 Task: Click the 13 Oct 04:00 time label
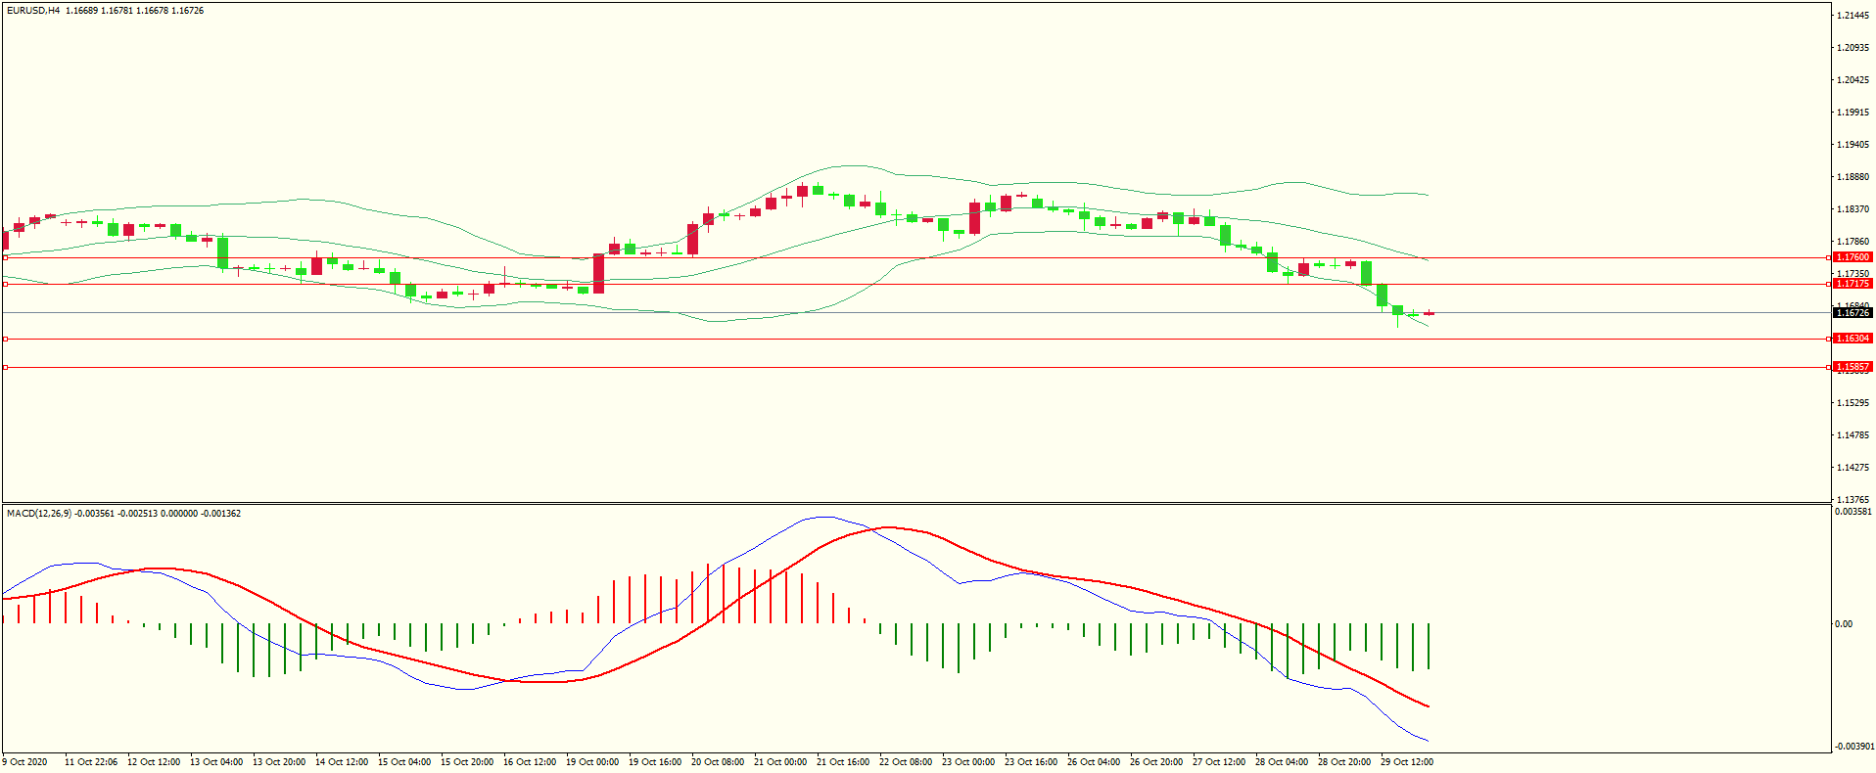tap(216, 762)
